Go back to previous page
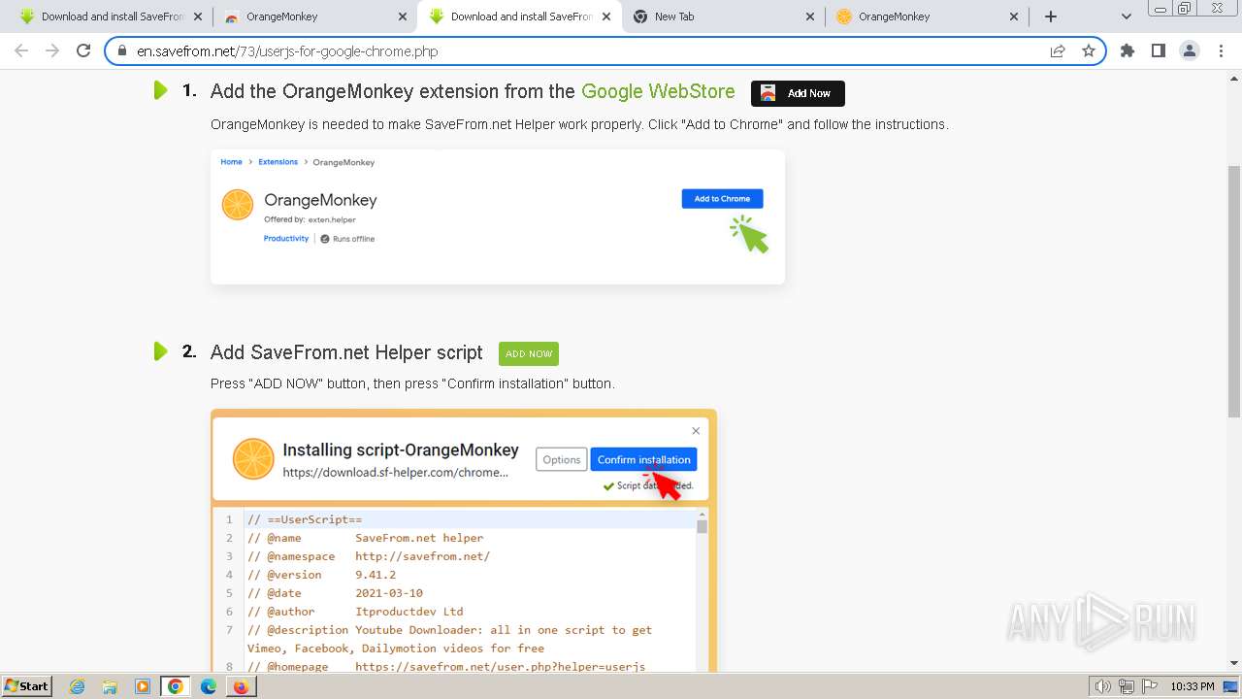This screenshot has height=699, width=1242. pos(21,51)
